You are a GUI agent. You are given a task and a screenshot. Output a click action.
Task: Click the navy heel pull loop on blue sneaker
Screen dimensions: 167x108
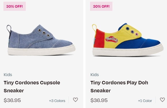(x=9, y=29)
